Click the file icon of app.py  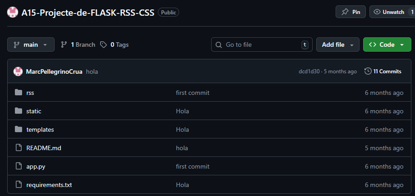[x=18, y=166]
